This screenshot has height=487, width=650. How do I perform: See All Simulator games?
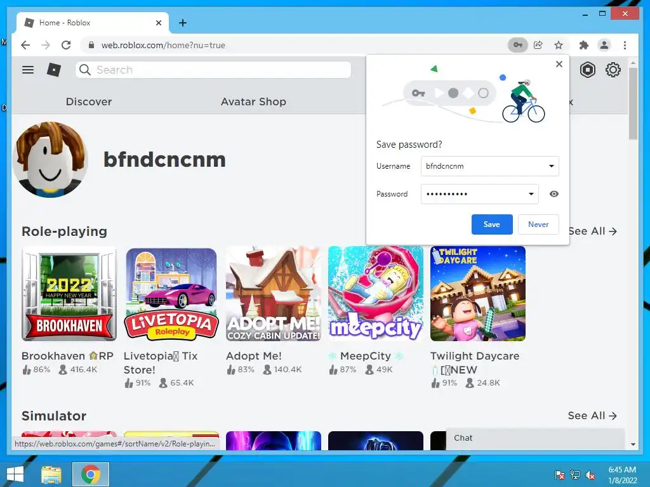click(592, 415)
